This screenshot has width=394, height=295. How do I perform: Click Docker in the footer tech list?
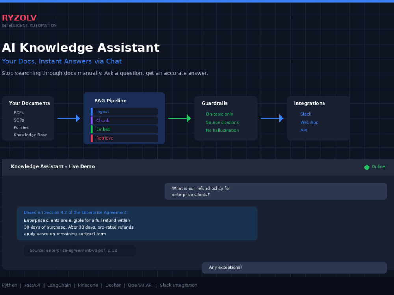pos(113,285)
